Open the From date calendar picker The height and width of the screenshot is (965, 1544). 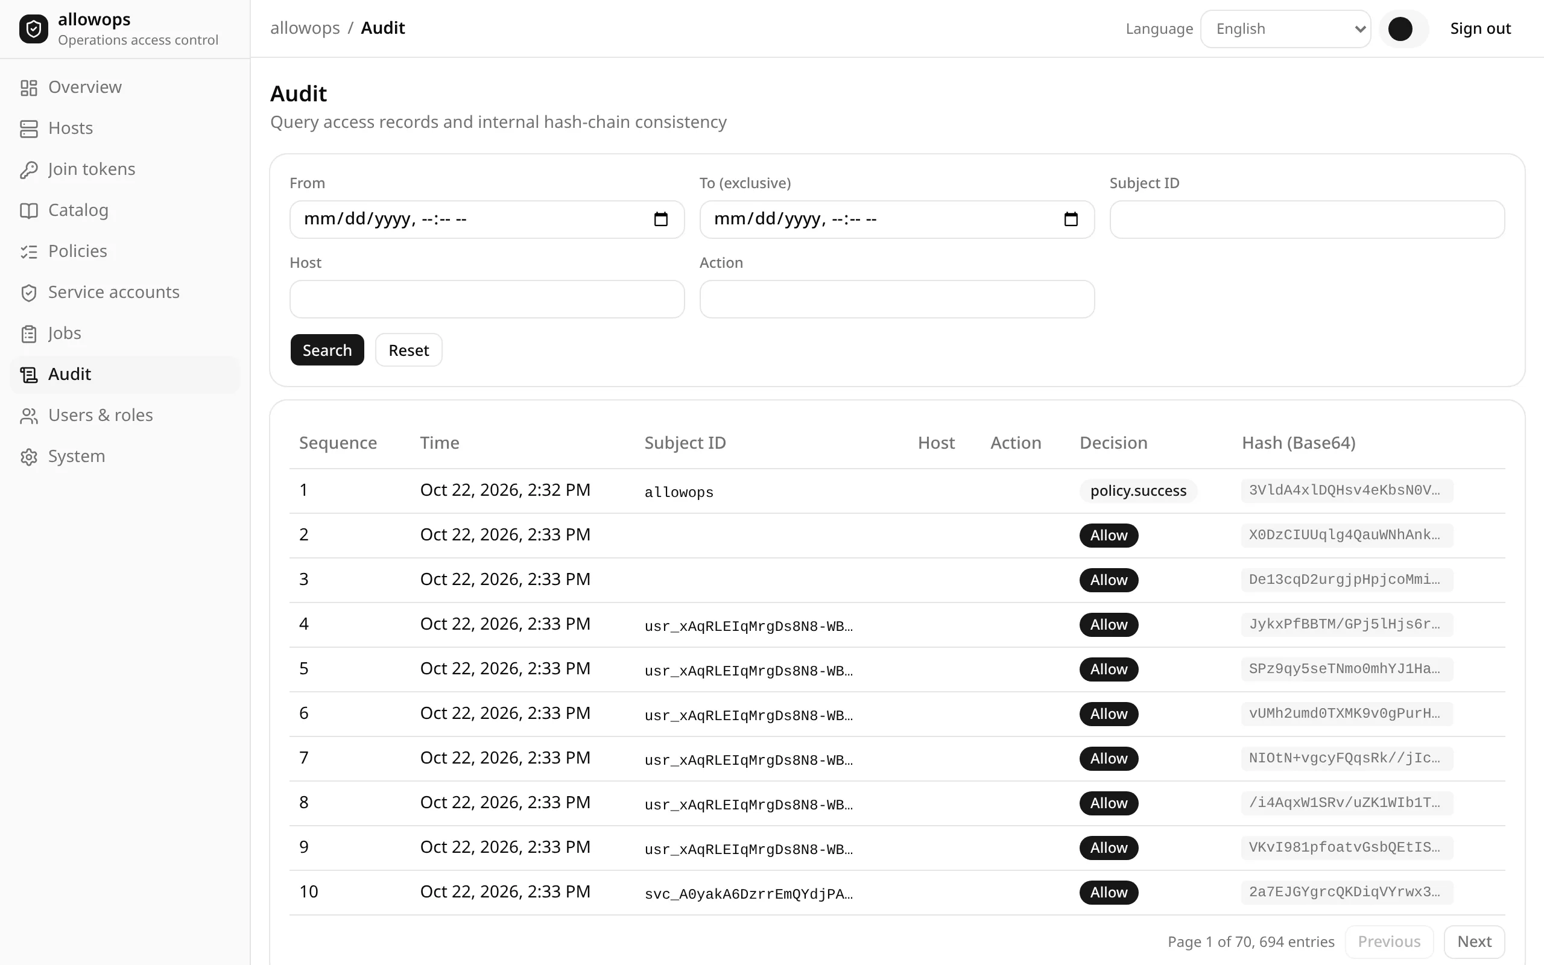coord(660,220)
